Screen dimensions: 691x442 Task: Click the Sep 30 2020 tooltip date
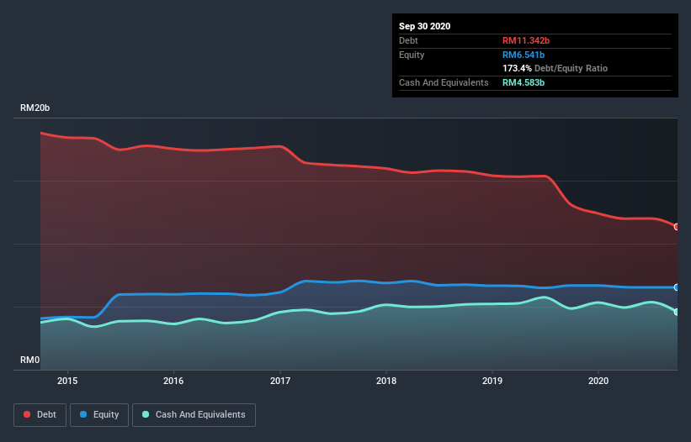pyautogui.click(x=425, y=26)
